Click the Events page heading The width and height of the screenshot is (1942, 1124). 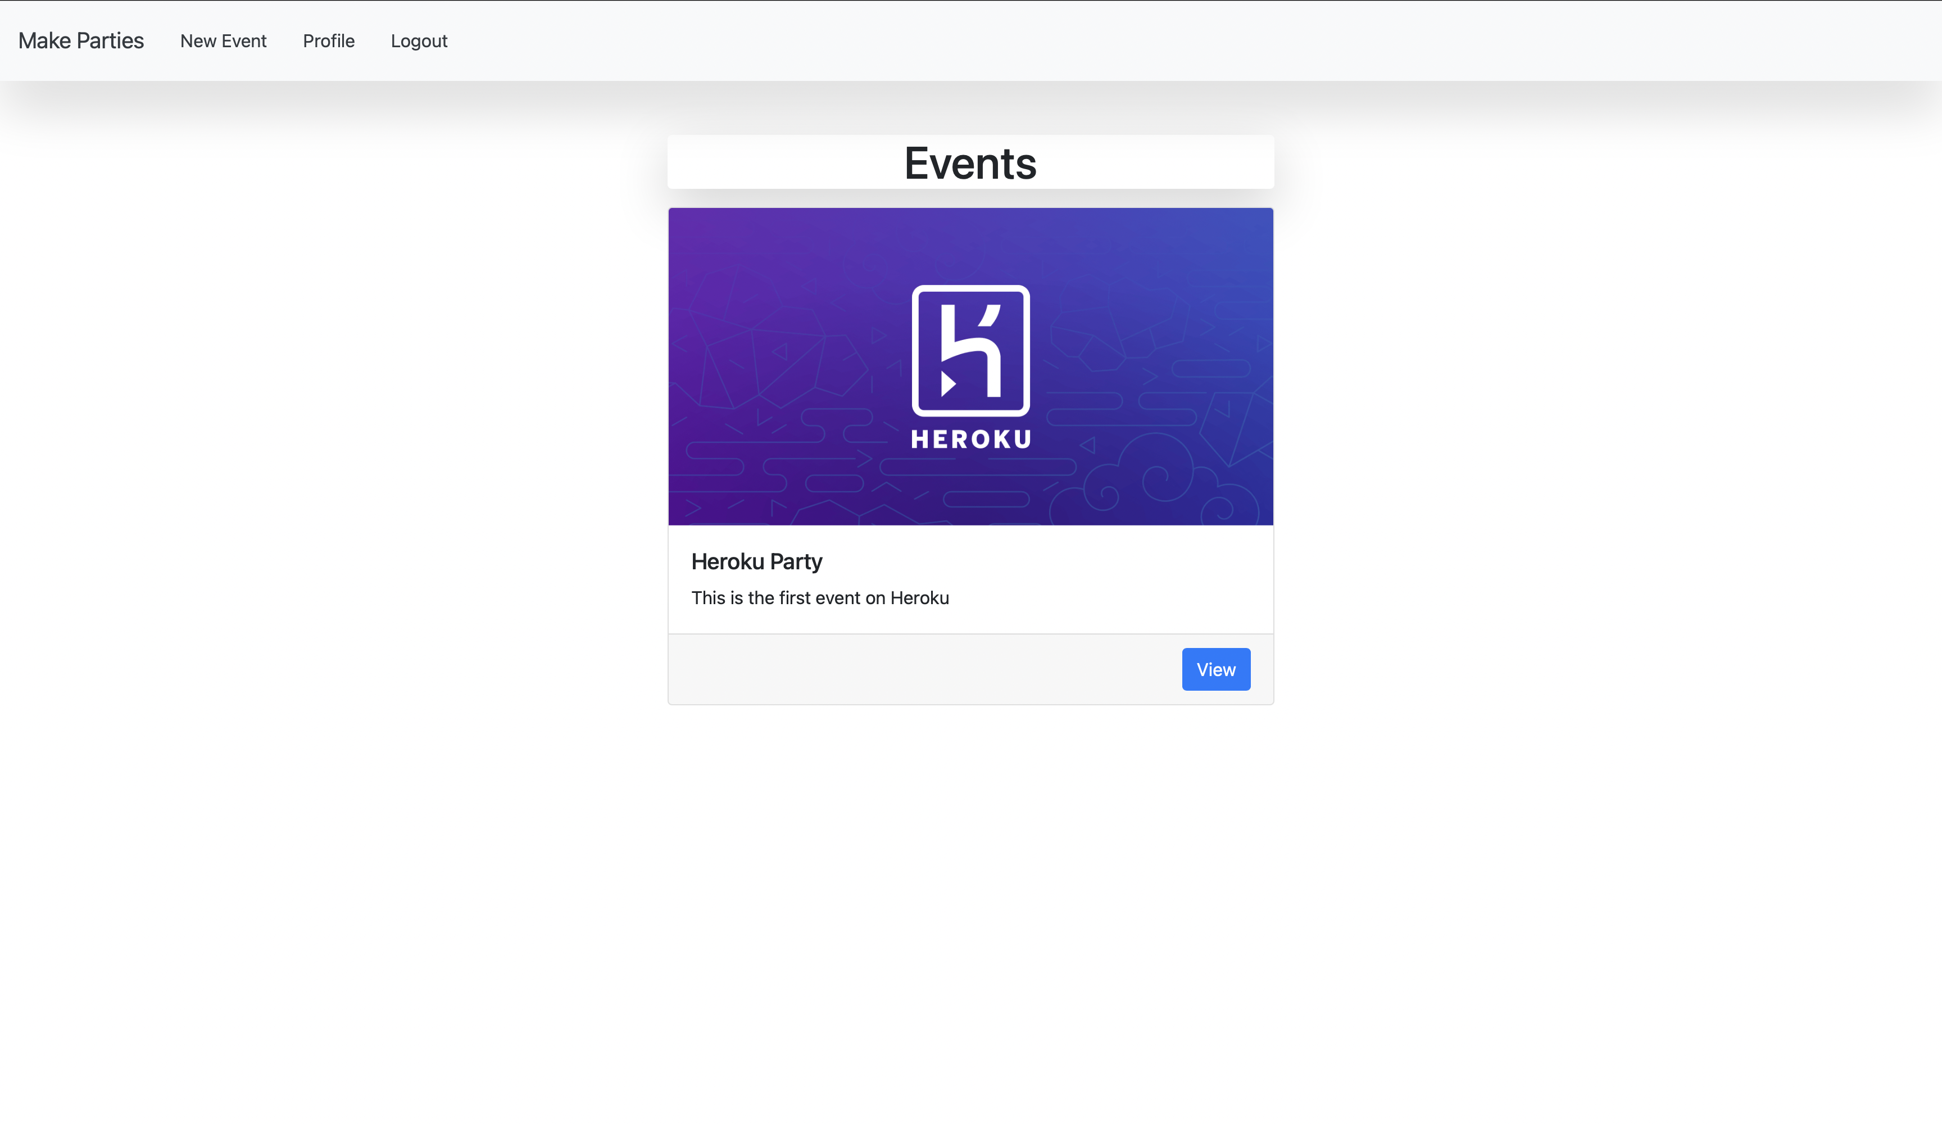coord(970,164)
